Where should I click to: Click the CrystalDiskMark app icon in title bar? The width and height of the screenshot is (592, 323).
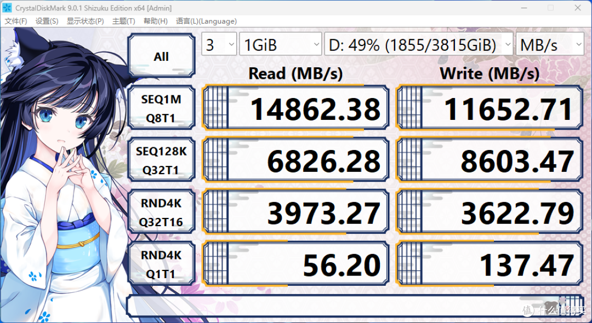(7, 8)
